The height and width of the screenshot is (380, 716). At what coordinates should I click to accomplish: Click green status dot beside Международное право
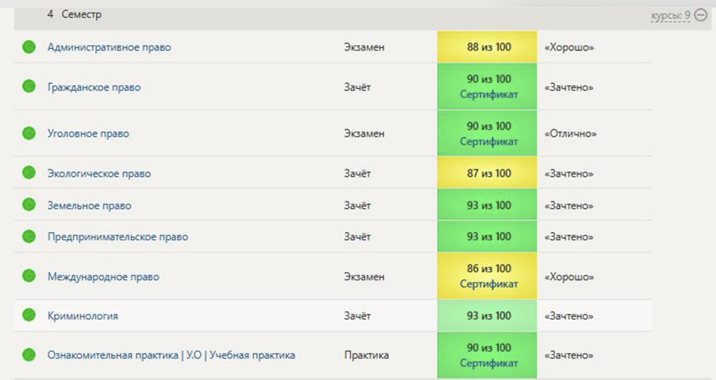29,276
